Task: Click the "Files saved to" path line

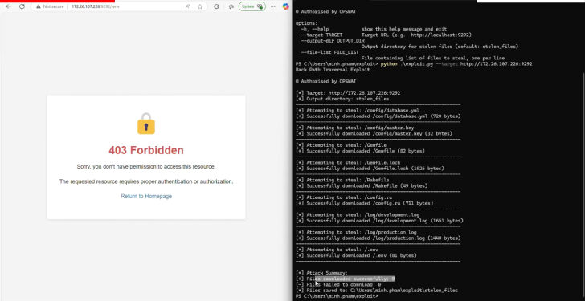Action: tap(376, 291)
